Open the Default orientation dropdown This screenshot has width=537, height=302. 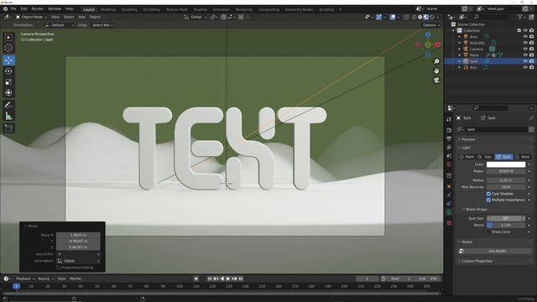(59, 25)
